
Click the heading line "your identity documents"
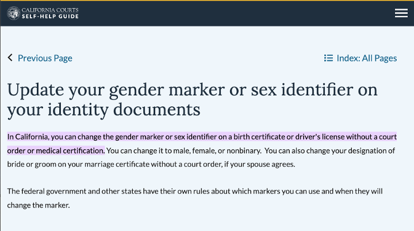point(103,109)
